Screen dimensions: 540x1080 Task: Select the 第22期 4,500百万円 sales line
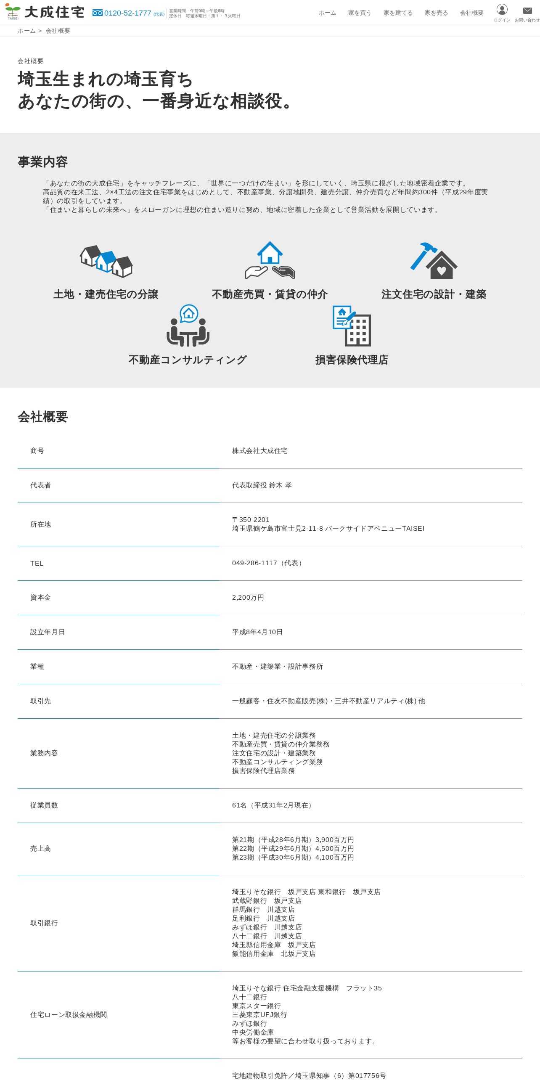tap(293, 849)
